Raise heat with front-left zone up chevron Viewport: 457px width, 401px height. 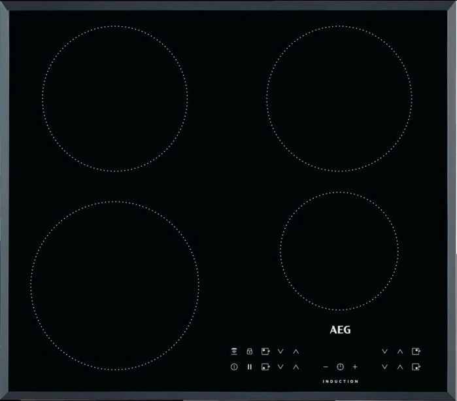[x=296, y=367]
